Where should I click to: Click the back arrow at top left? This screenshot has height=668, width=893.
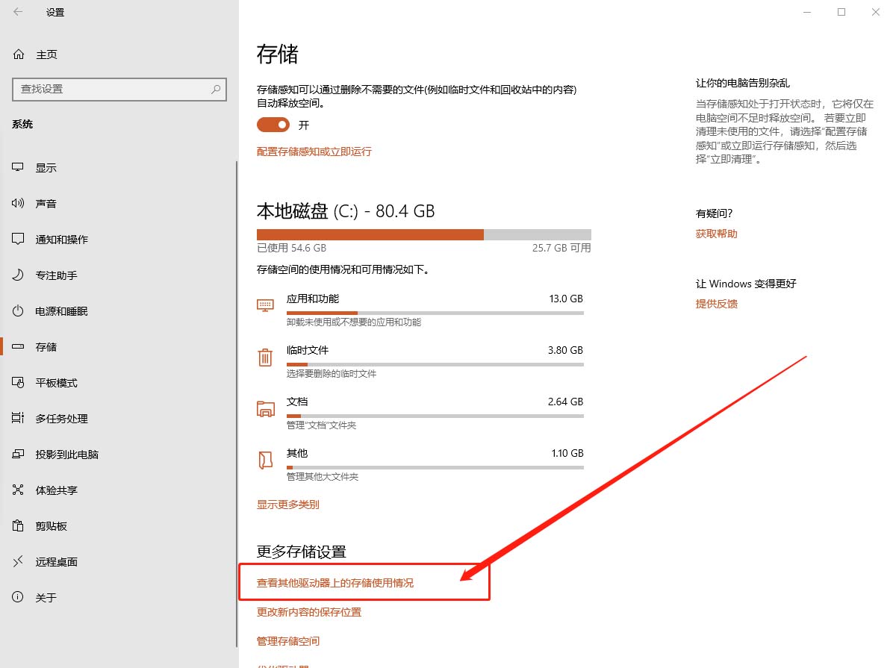click(18, 12)
